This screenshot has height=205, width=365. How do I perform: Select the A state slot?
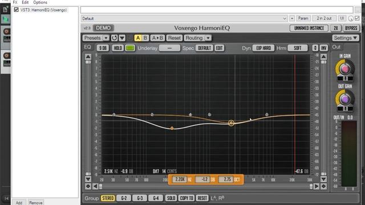pyautogui.click(x=138, y=38)
